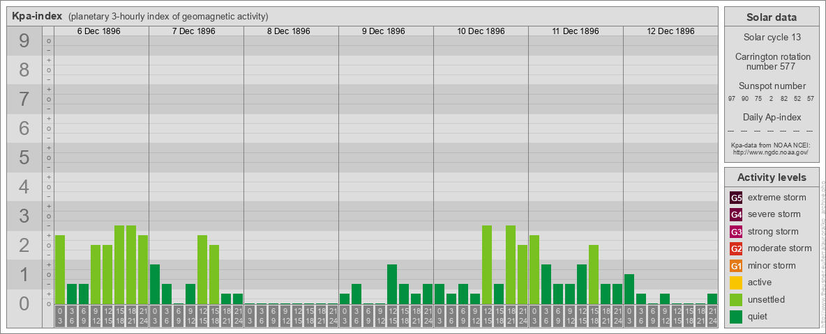This screenshot has width=826, height=334.
Task: Click the 10 Dec 12-15 tall light green bar
Action: tap(487, 264)
